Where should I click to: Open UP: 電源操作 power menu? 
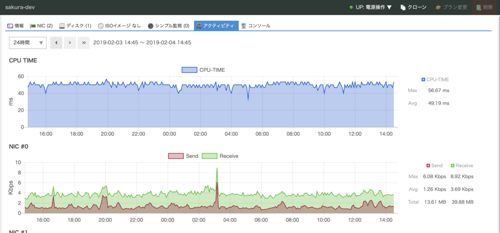[371, 7]
